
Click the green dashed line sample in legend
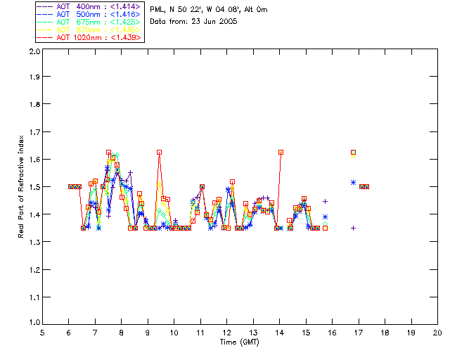45,22
